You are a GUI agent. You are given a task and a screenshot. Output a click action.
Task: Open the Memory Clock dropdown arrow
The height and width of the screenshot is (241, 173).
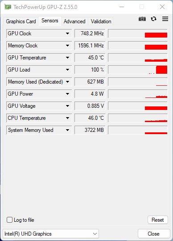coord(67,46)
